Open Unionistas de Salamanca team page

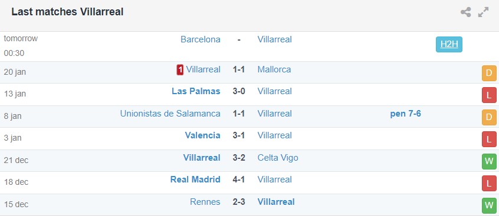click(170, 114)
